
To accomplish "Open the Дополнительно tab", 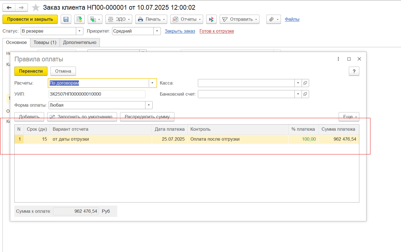I will coord(80,43).
